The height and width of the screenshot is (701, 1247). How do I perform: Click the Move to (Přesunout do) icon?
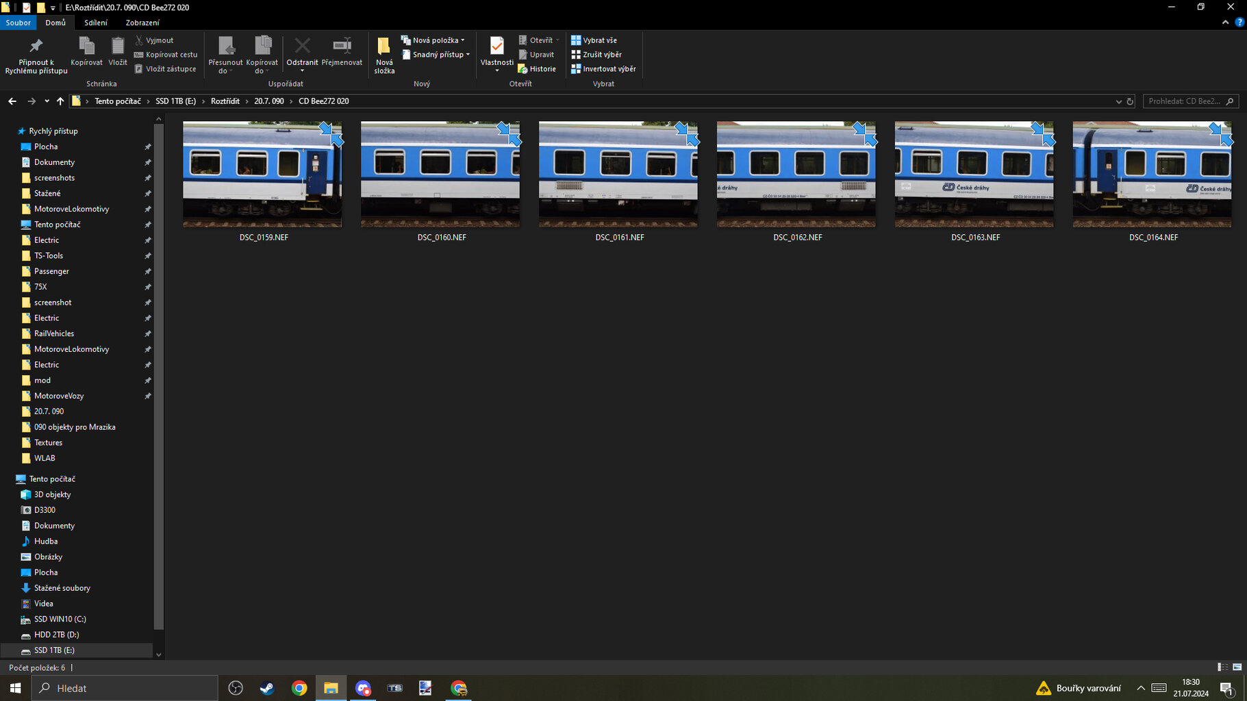coord(225,47)
